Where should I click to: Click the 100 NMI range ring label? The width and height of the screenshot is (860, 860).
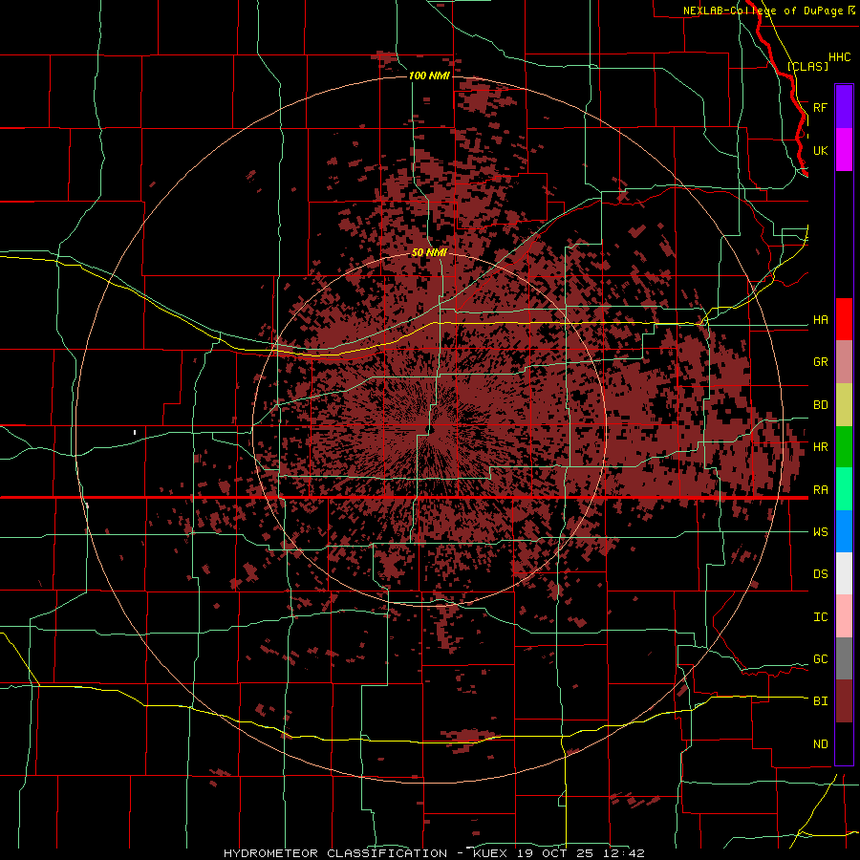(429, 75)
